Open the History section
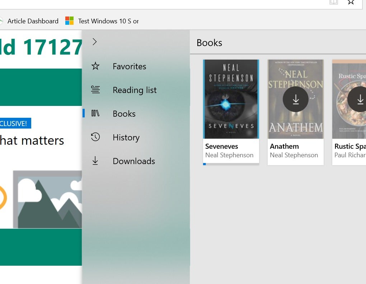The width and height of the screenshot is (366, 284). click(126, 138)
